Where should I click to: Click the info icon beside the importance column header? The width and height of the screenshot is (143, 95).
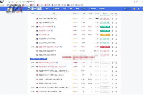click(77, 13)
